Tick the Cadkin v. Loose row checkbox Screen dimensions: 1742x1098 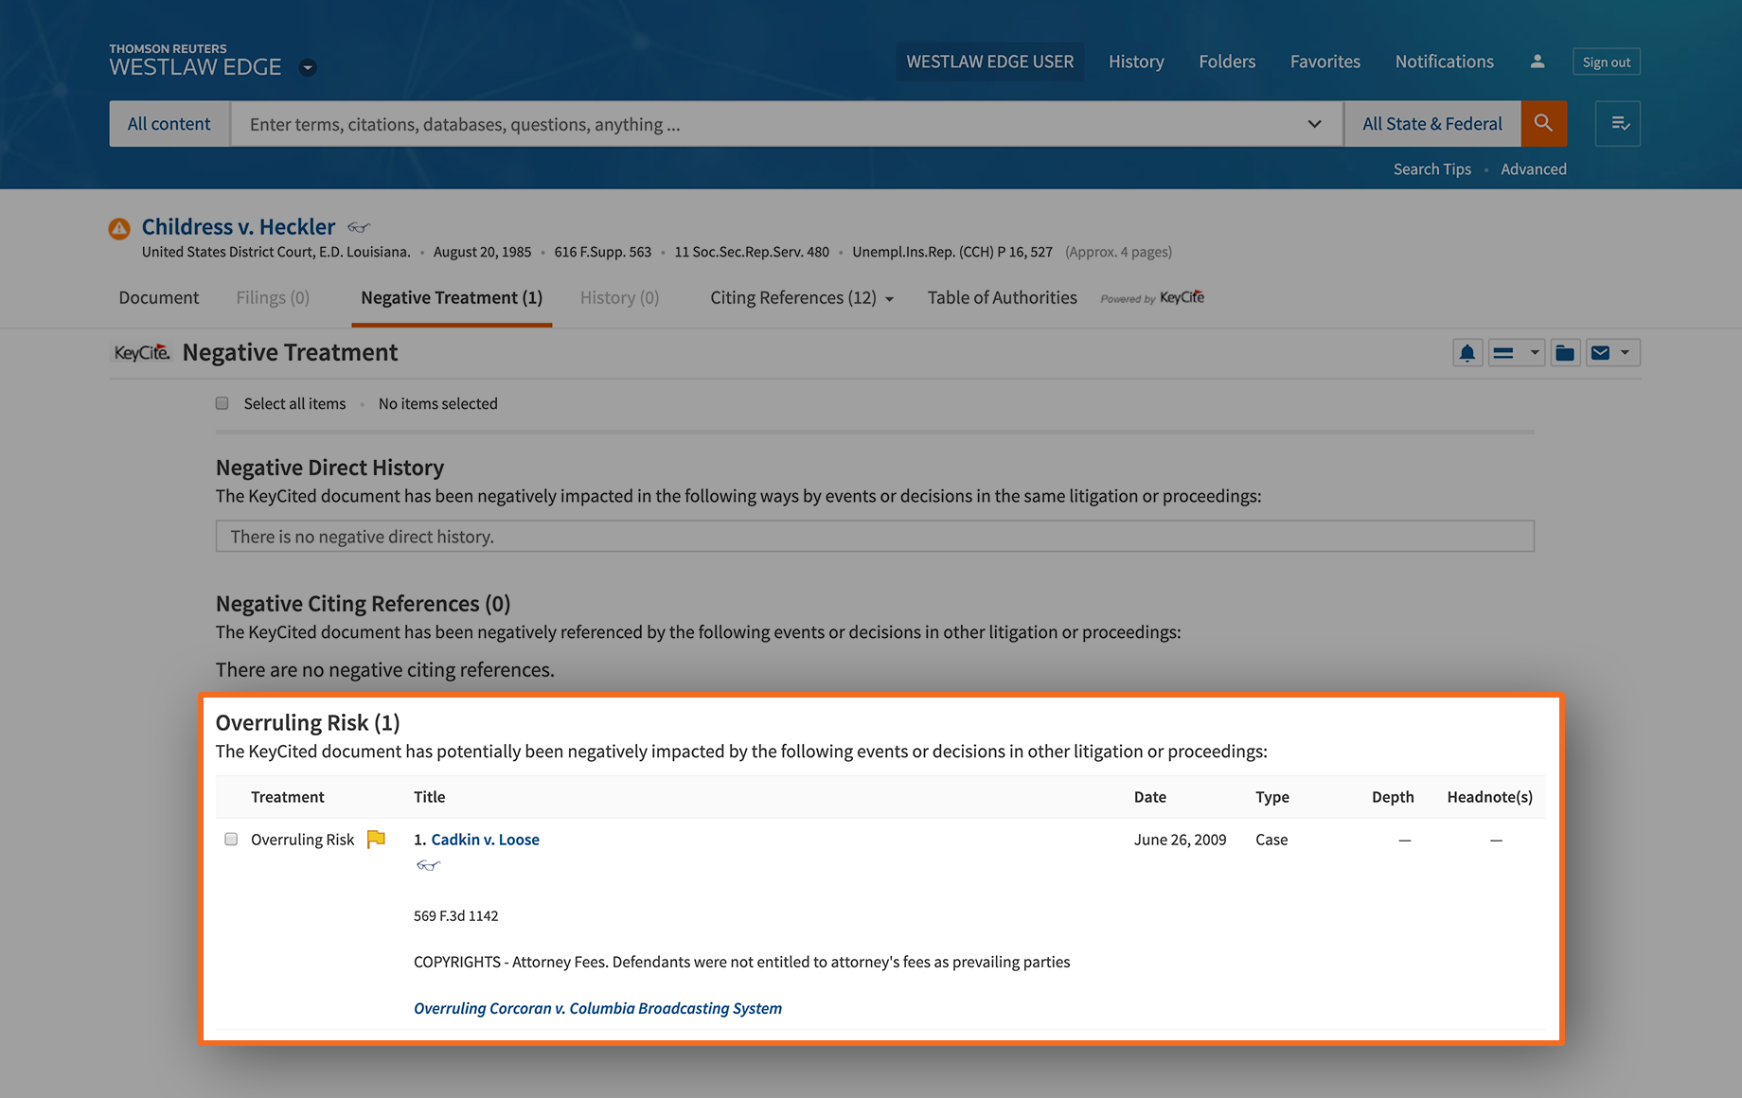(x=231, y=840)
